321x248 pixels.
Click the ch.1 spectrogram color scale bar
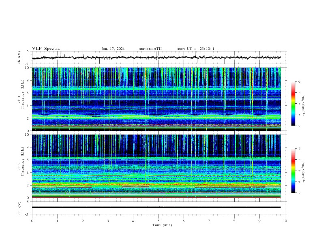pos(293,104)
